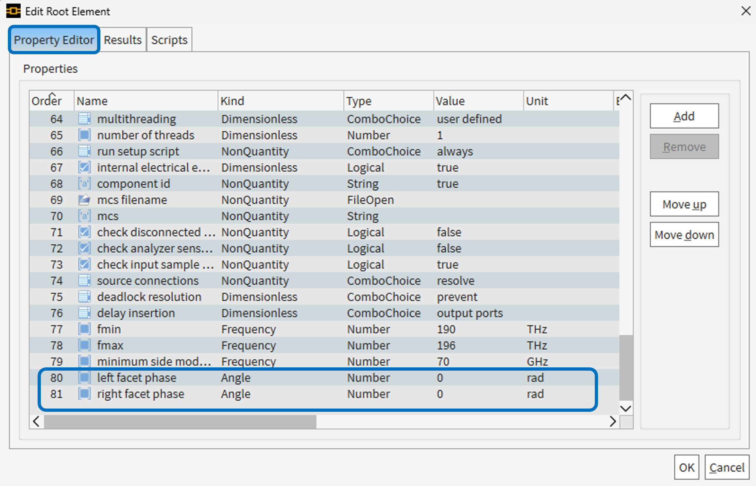756x486 pixels.
Task: Click the horizontal scrollbar left arrow
Action: (x=36, y=422)
